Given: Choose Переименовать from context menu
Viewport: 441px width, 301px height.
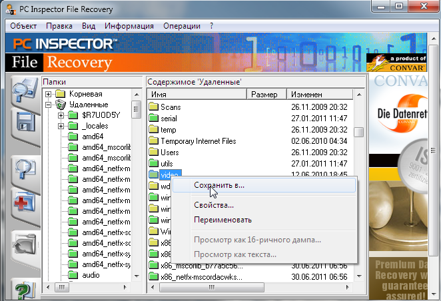Looking at the screenshot, I should [264, 220].
